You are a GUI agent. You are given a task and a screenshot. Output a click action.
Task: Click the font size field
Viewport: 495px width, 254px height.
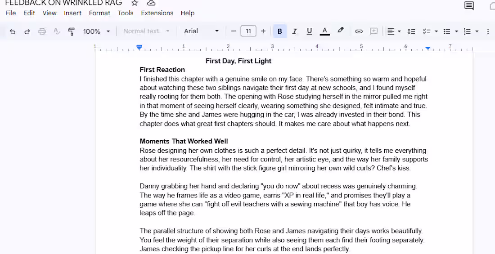pos(248,31)
